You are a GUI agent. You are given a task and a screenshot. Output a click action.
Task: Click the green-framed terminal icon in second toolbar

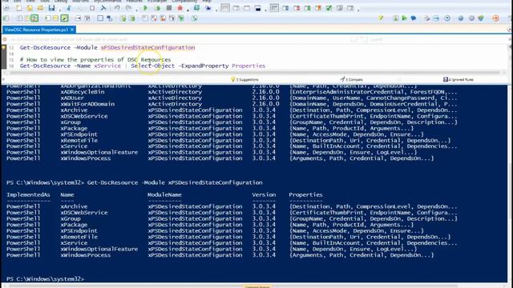point(64,18)
